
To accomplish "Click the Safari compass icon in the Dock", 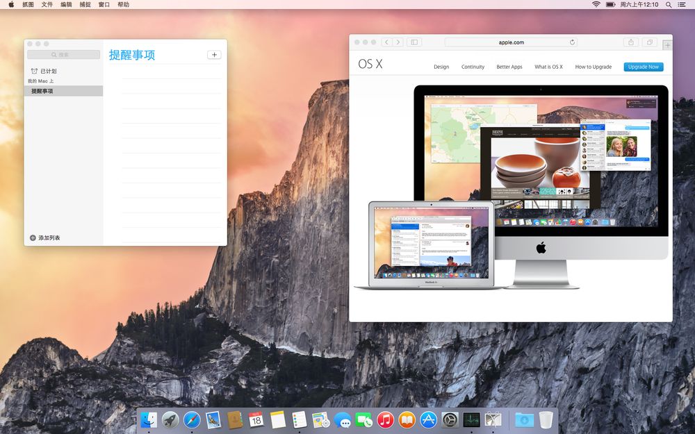I will point(192,420).
